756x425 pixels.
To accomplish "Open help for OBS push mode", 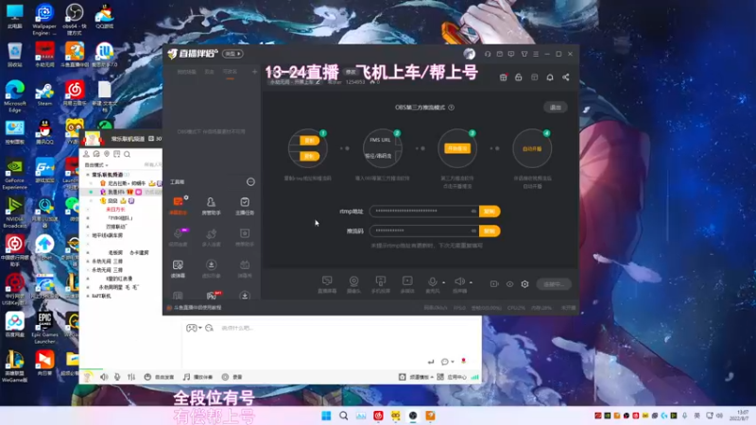I will pyautogui.click(x=452, y=108).
